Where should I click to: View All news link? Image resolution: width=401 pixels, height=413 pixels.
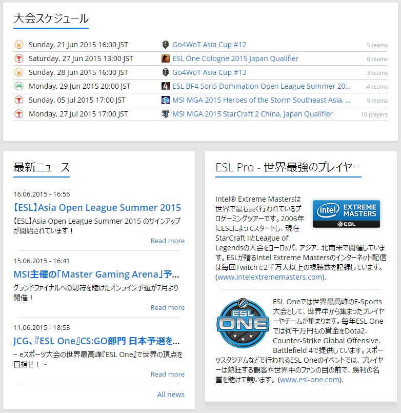pos(171,395)
